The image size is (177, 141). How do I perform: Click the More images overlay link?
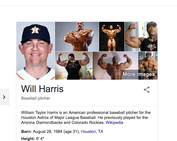(x=138, y=74)
